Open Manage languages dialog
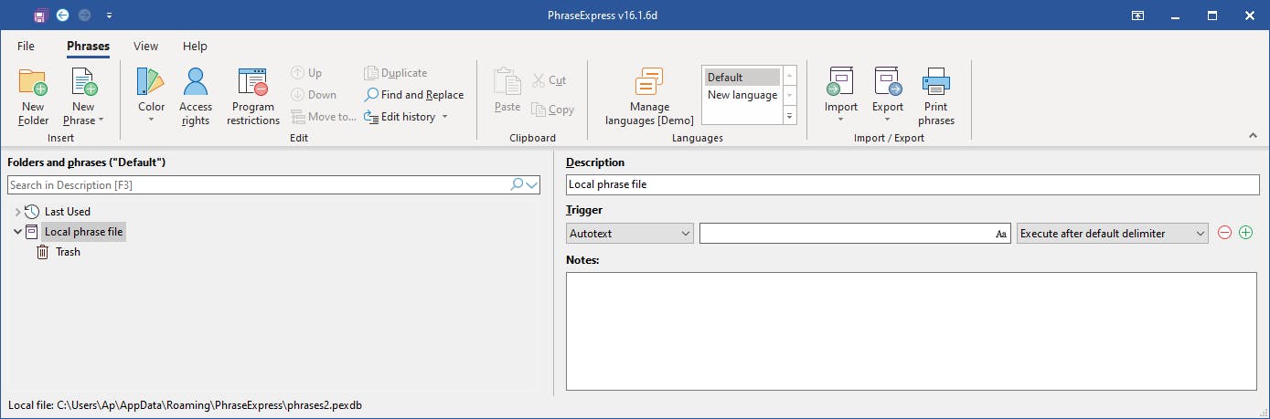The height and width of the screenshot is (419, 1270). [x=649, y=84]
